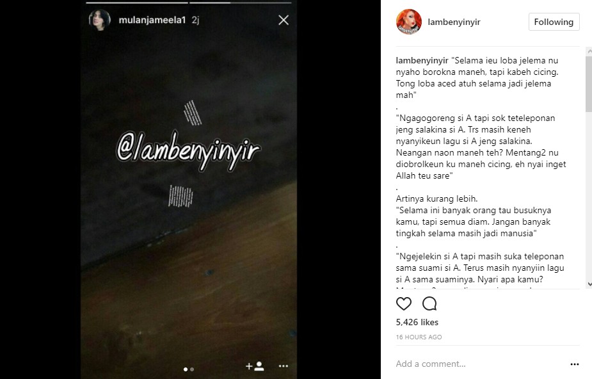Click the add-person icon on the story
Viewport: 592px width, 379px height.
tap(255, 366)
